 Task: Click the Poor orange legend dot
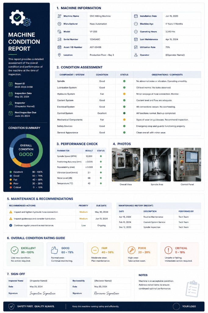click(x=11, y=183)
